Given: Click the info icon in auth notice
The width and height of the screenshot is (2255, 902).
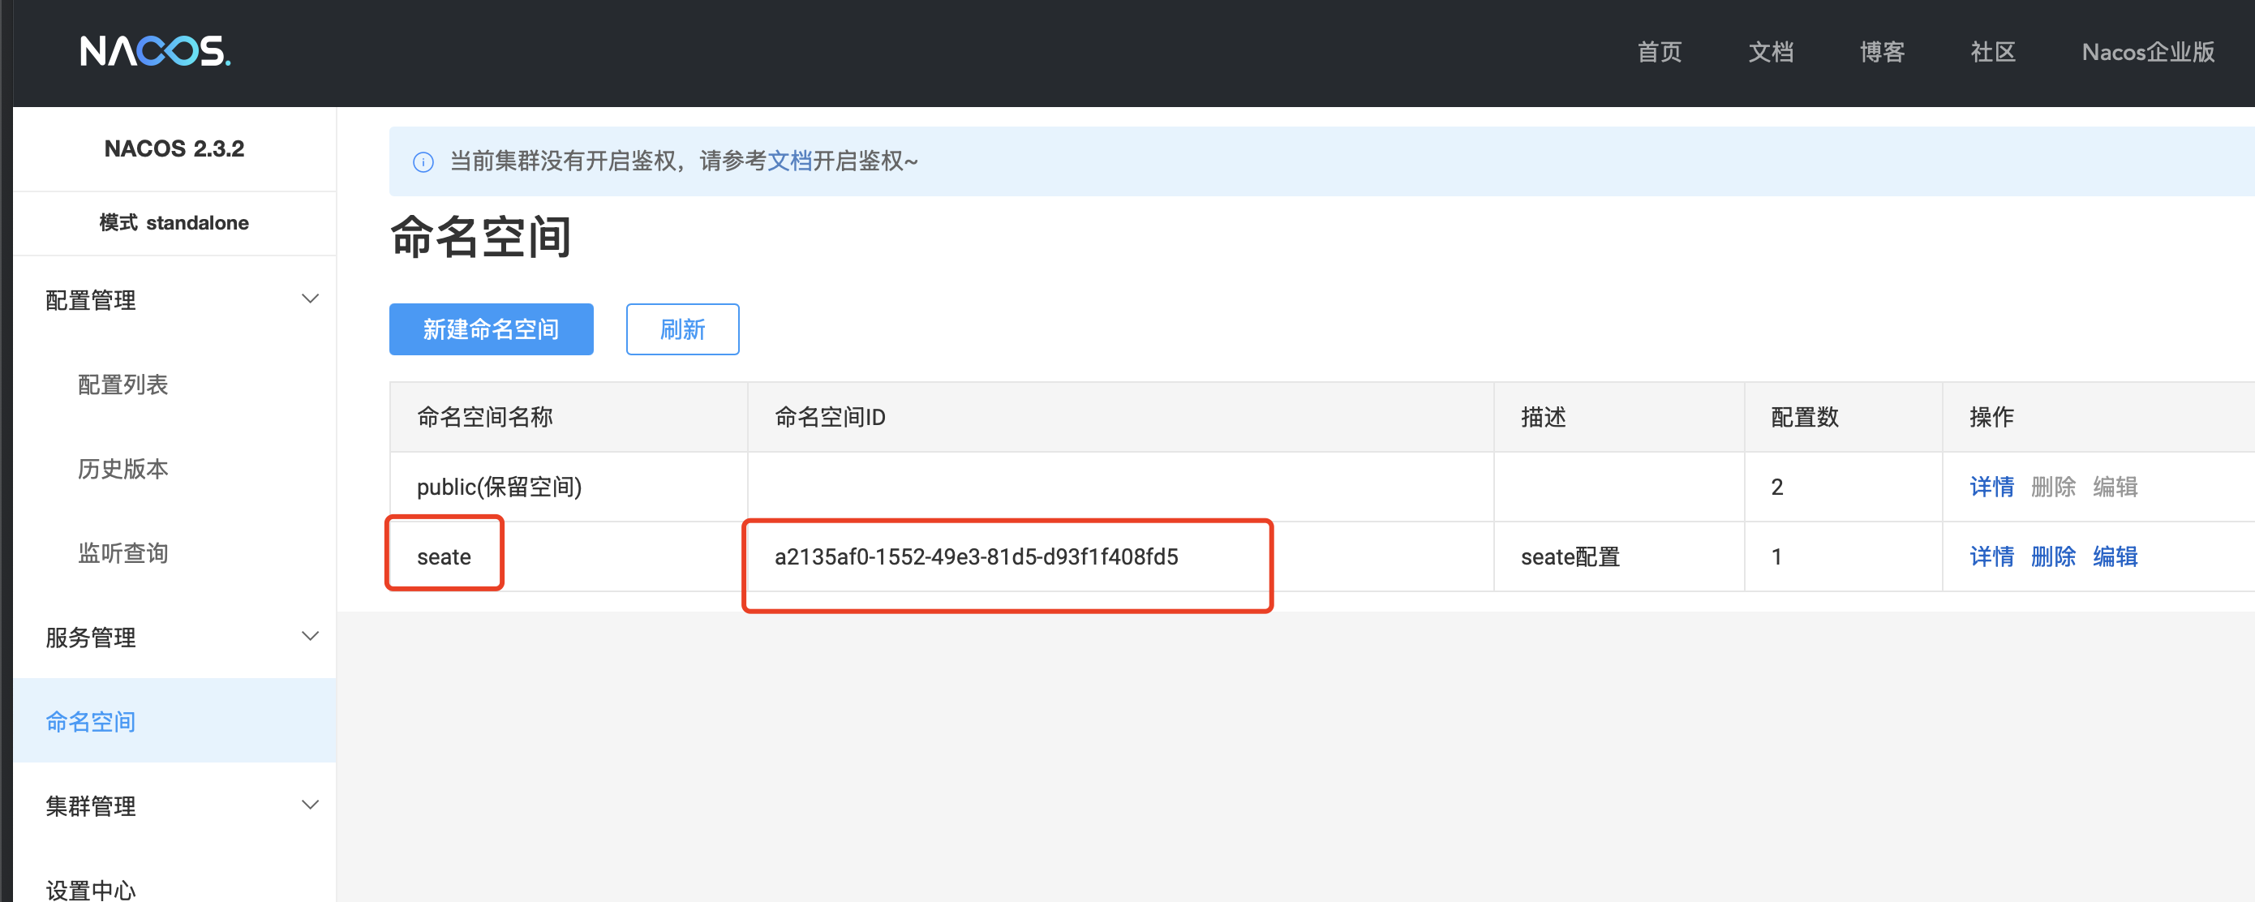Looking at the screenshot, I should 423,162.
